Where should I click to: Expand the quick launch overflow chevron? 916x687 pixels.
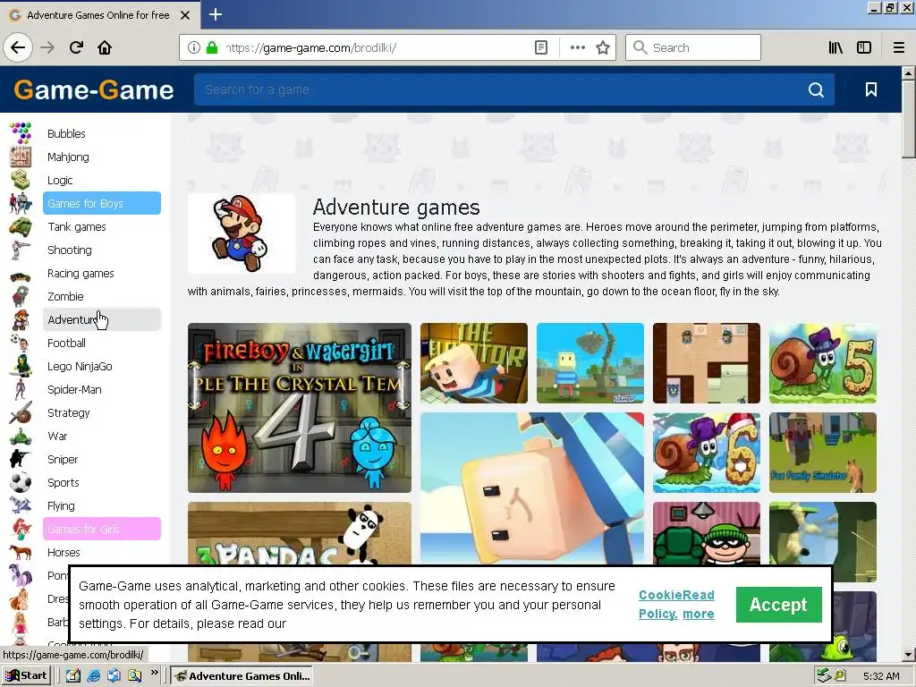[x=154, y=673]
